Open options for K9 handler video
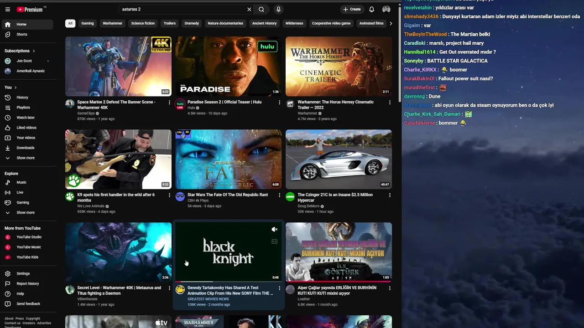Viewport: 584px width, 328px height. tap(169, 195)
